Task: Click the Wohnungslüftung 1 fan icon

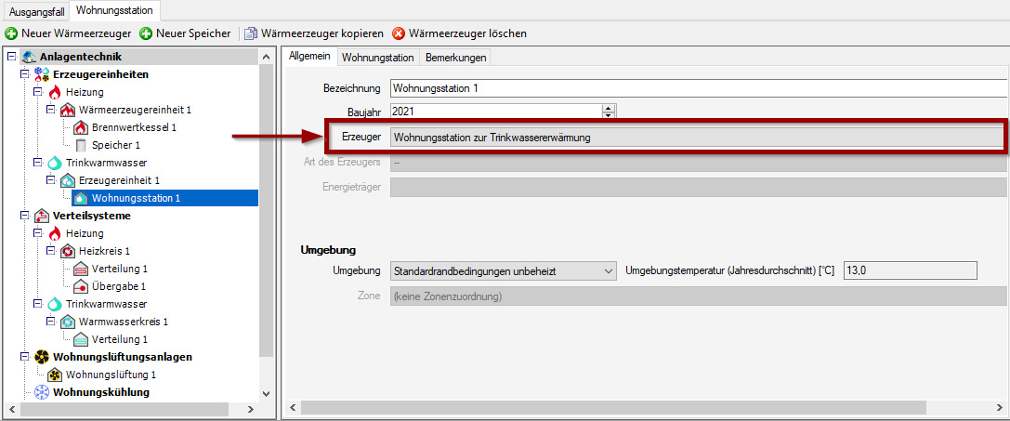Action: [x=55, y=375]
